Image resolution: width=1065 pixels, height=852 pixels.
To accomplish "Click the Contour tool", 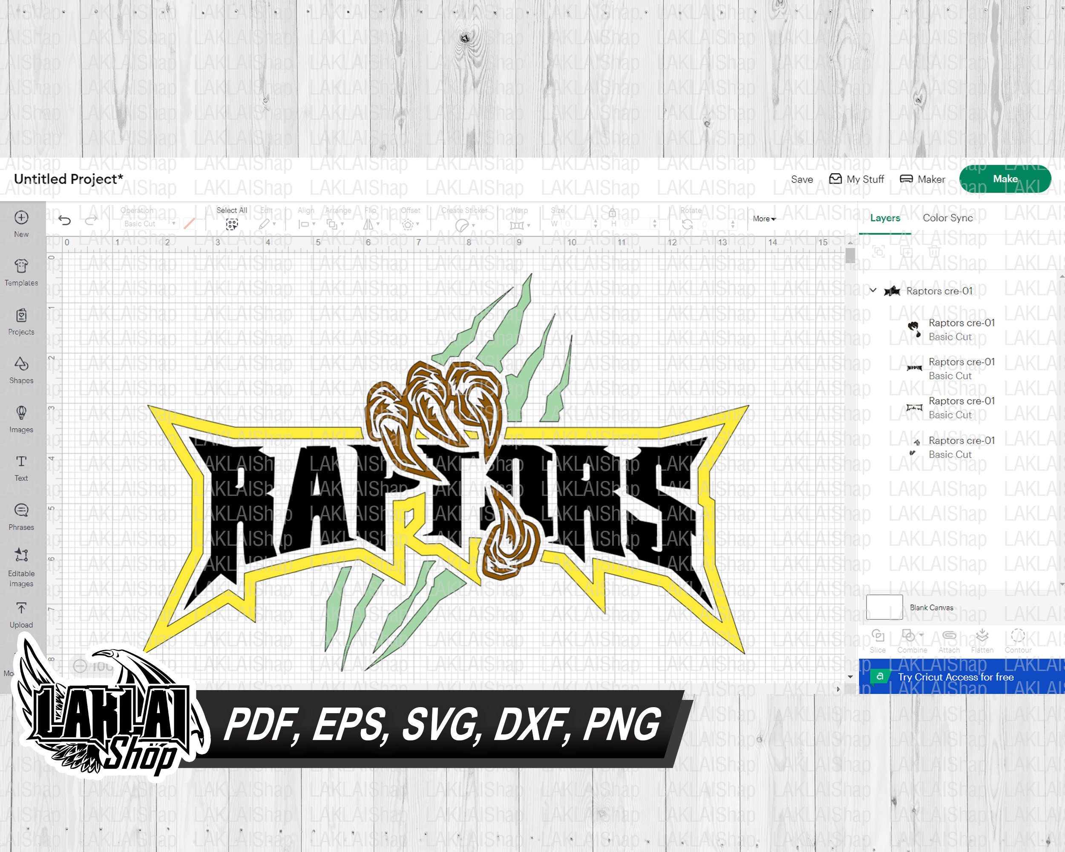I will point(1018,641).
